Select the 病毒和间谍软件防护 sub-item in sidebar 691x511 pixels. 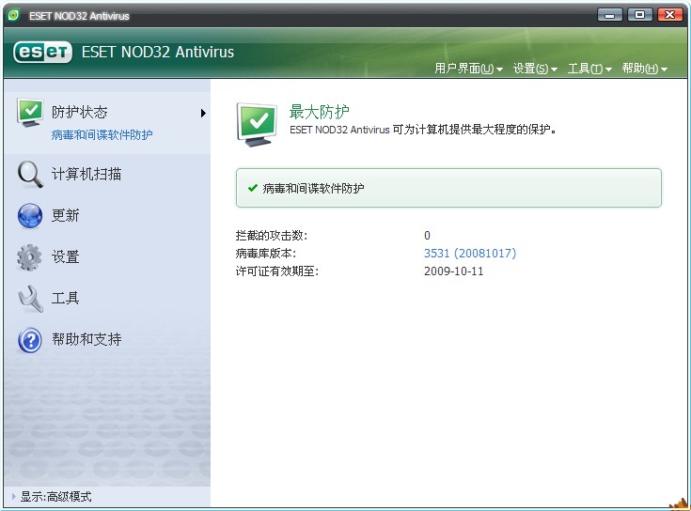point(102,134)
